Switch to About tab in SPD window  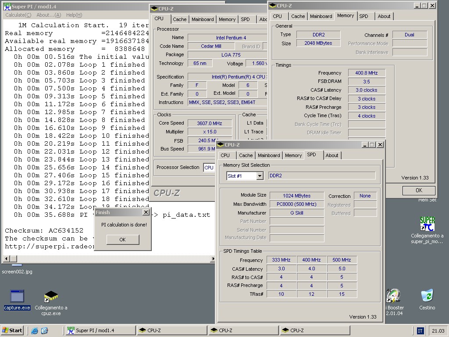332,155
